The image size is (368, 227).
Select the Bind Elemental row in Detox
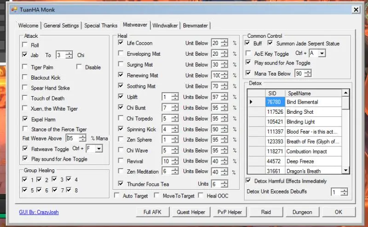(x=303, y=102)
